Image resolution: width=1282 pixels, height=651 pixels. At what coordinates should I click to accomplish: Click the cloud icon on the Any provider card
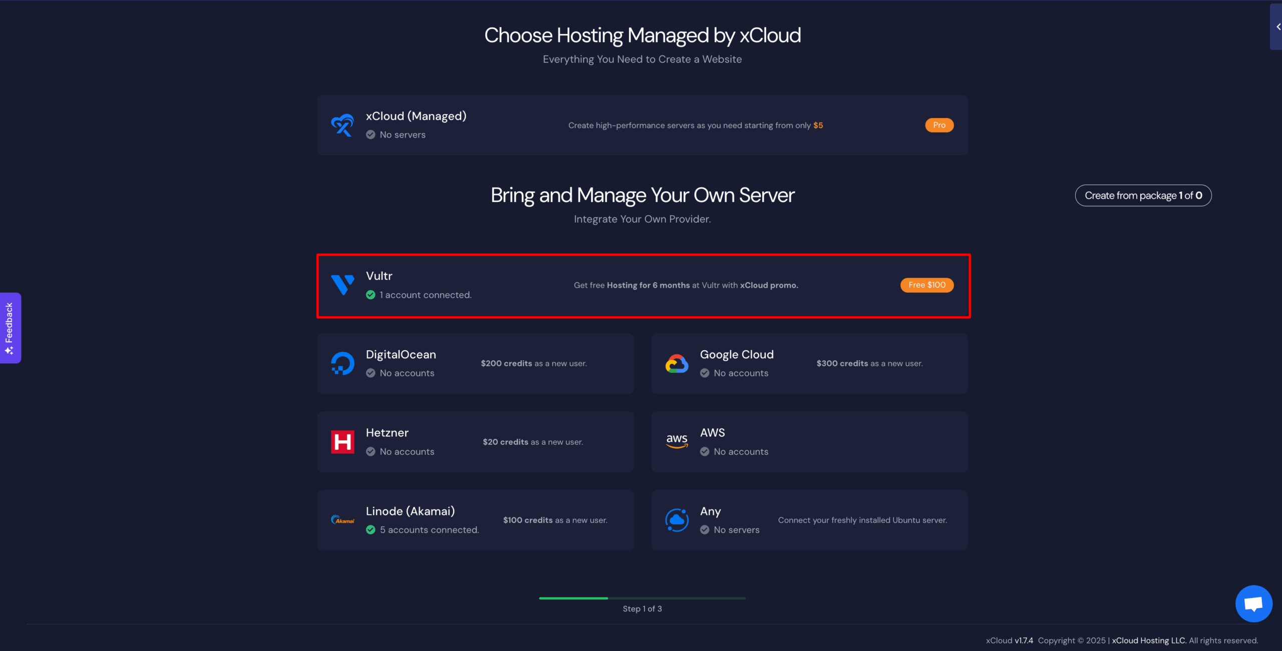point(677,519)
